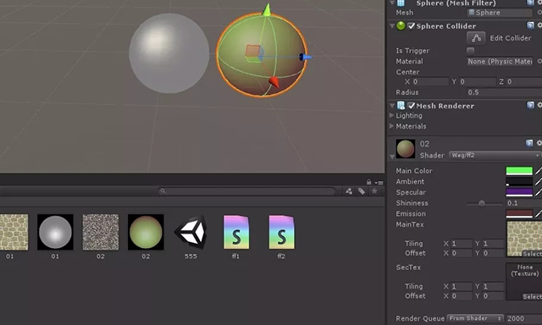Viewport: 542px width, 325px height.
Task: Select the stone texture 01 asset thumbnail
Action: (14, 232)
